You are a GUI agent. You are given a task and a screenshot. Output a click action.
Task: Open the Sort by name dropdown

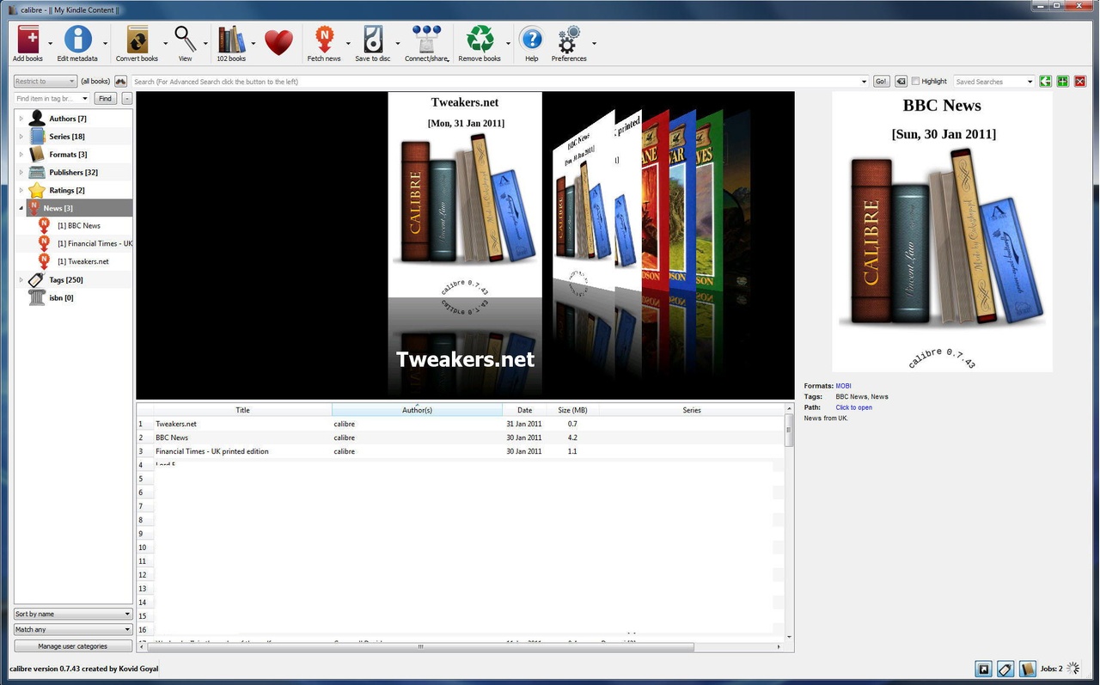tap(72, 614)
